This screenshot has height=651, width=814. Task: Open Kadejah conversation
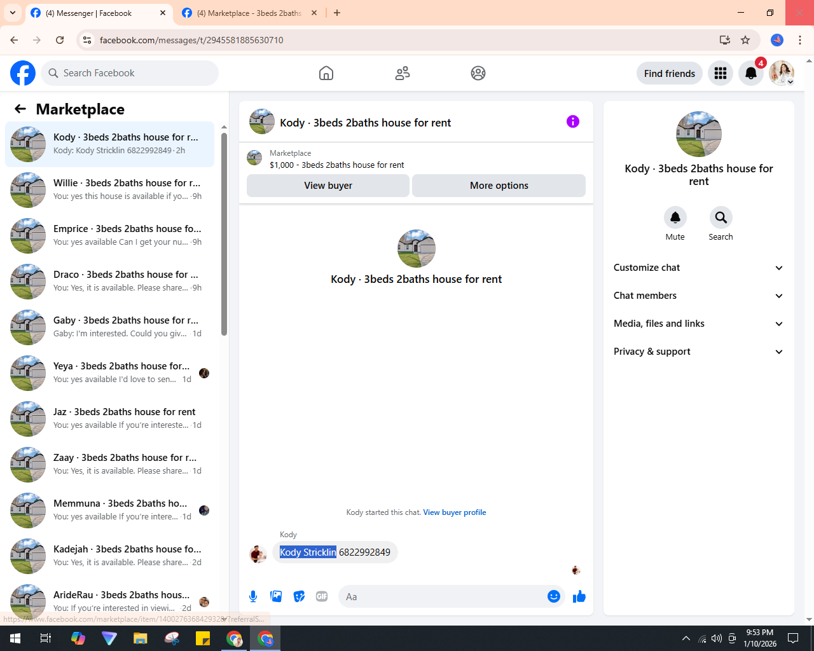pyautogui.click(x=110, y=556)
